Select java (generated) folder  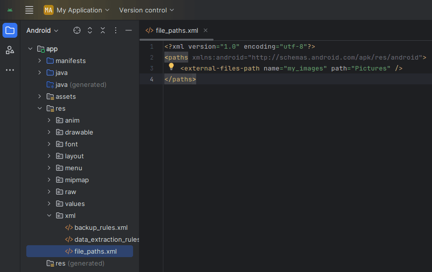point(76,84)
